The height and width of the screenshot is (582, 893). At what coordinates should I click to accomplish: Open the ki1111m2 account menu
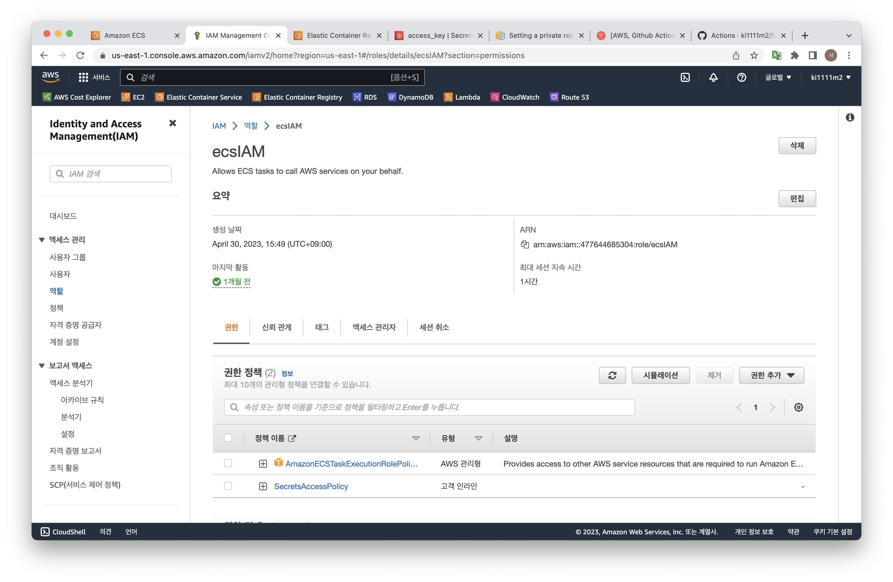coord(831,77)
